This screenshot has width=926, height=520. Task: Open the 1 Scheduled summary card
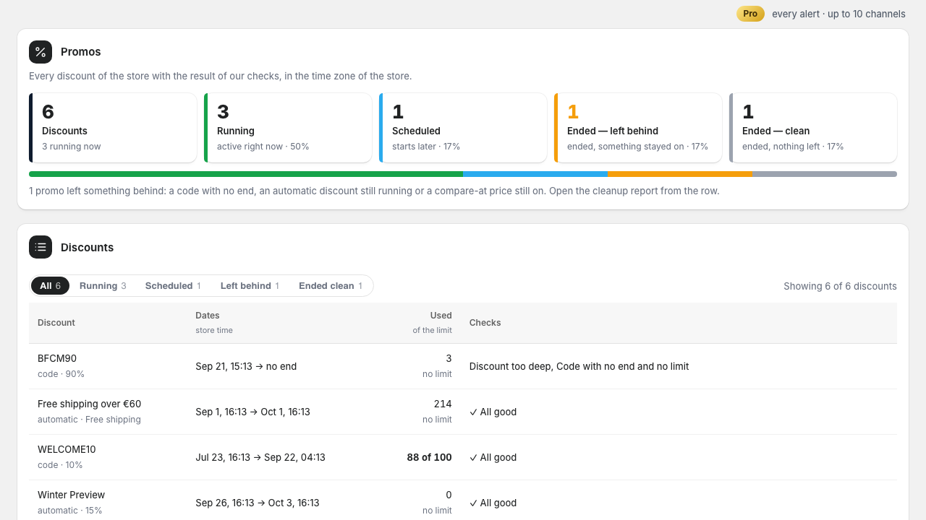tap(463, 128)
